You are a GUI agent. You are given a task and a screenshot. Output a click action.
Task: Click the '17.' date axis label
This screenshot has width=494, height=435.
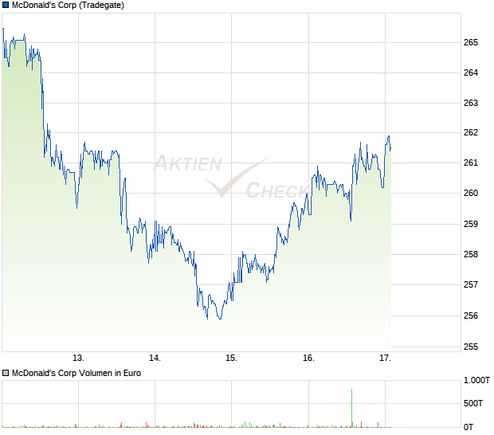coord(385,359)
